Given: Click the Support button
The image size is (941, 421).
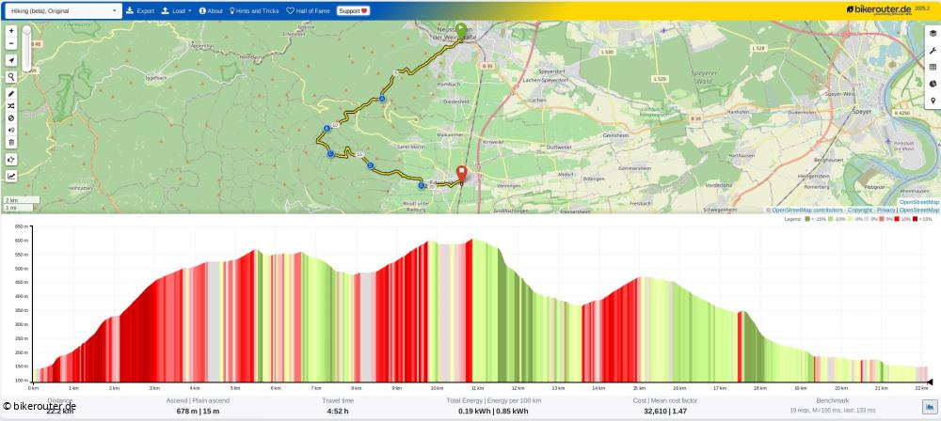Looking at the screenshot, I should click(353, 10).
